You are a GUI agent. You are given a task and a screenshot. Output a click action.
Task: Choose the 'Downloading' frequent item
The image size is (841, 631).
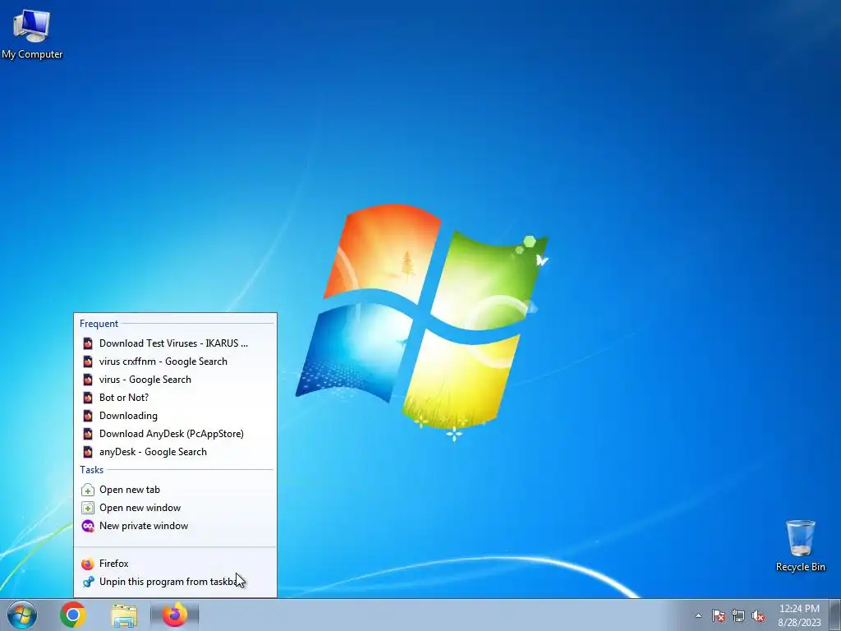pos(176,416)
